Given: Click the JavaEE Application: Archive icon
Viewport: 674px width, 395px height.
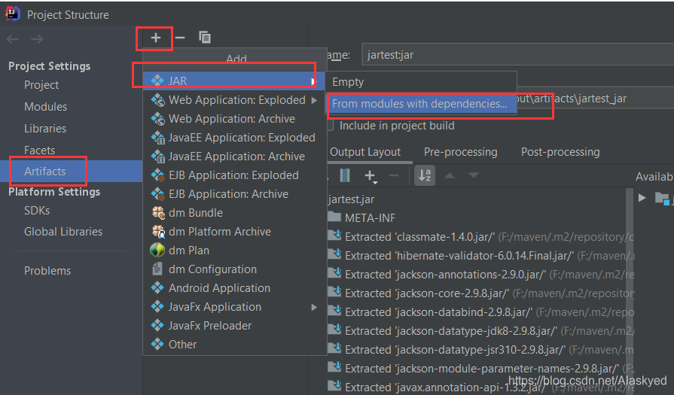Looking at the screenshot, I should point(157,156).
